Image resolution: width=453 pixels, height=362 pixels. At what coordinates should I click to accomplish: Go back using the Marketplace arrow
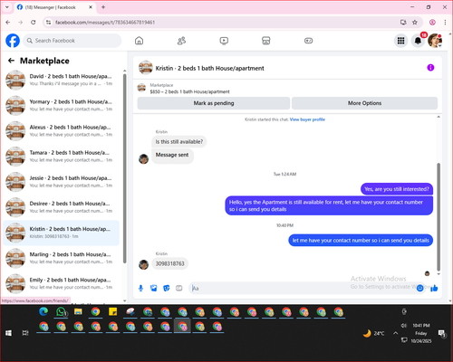[12, 61]
